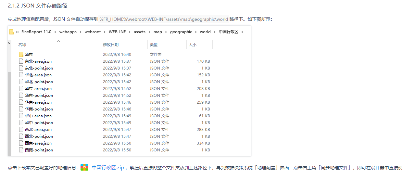This screenshot has width=402, height=180.
Task: Go to the geographic breadcrumb segment
Action: pos(181,32)
